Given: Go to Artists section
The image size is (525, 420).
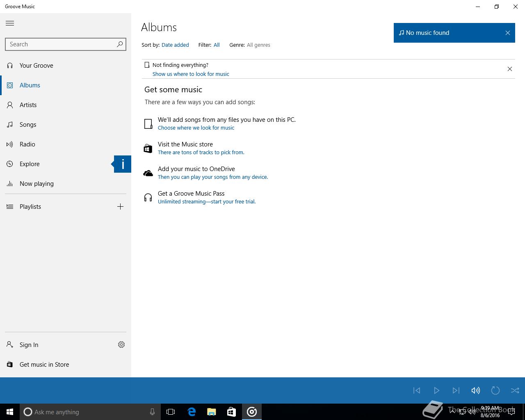Looking at the screenshot, I should tap(66, 105).
